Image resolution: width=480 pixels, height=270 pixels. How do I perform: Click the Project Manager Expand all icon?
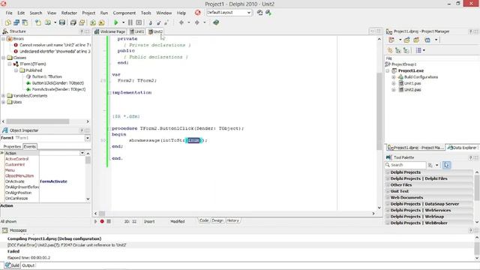(398, 50)
